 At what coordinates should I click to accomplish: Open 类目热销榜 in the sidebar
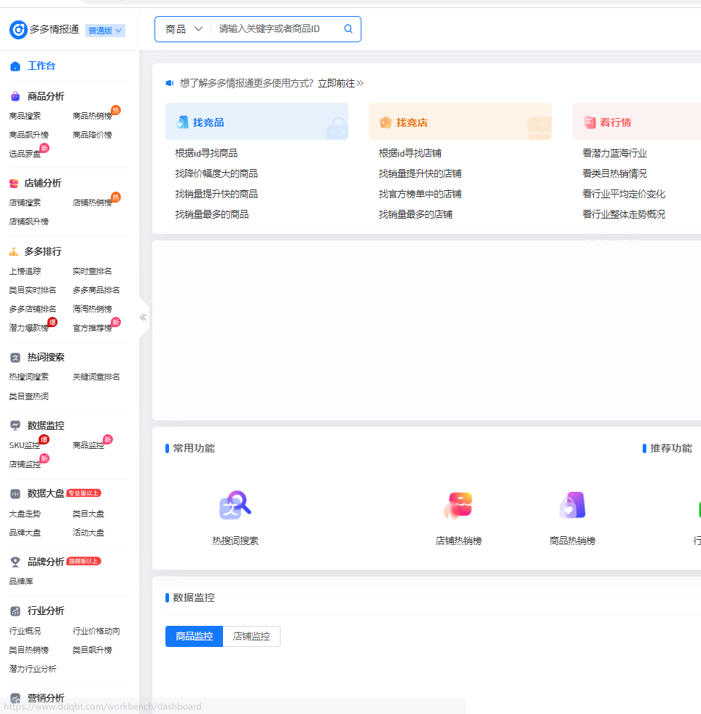coord(28,650)
